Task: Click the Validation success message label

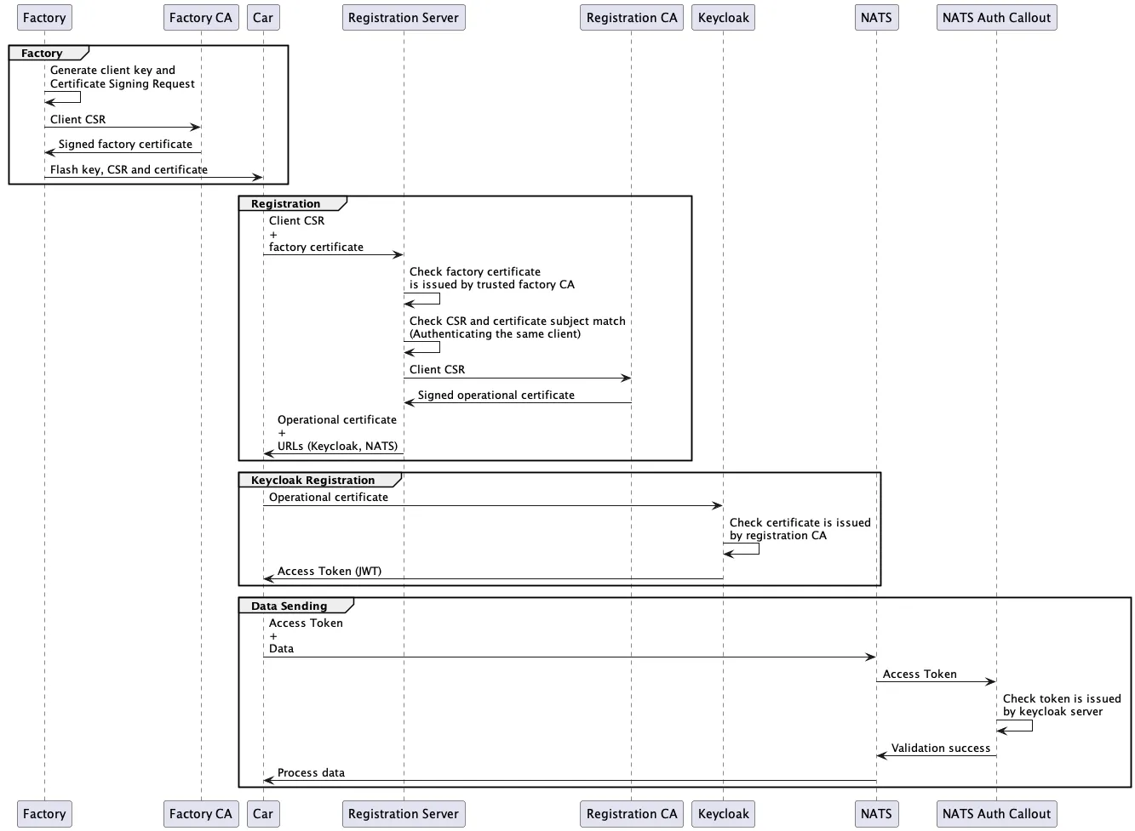Action: [941, 748]
